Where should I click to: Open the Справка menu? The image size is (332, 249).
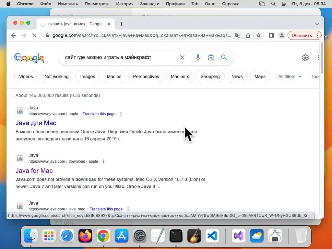tap(231, 4)
